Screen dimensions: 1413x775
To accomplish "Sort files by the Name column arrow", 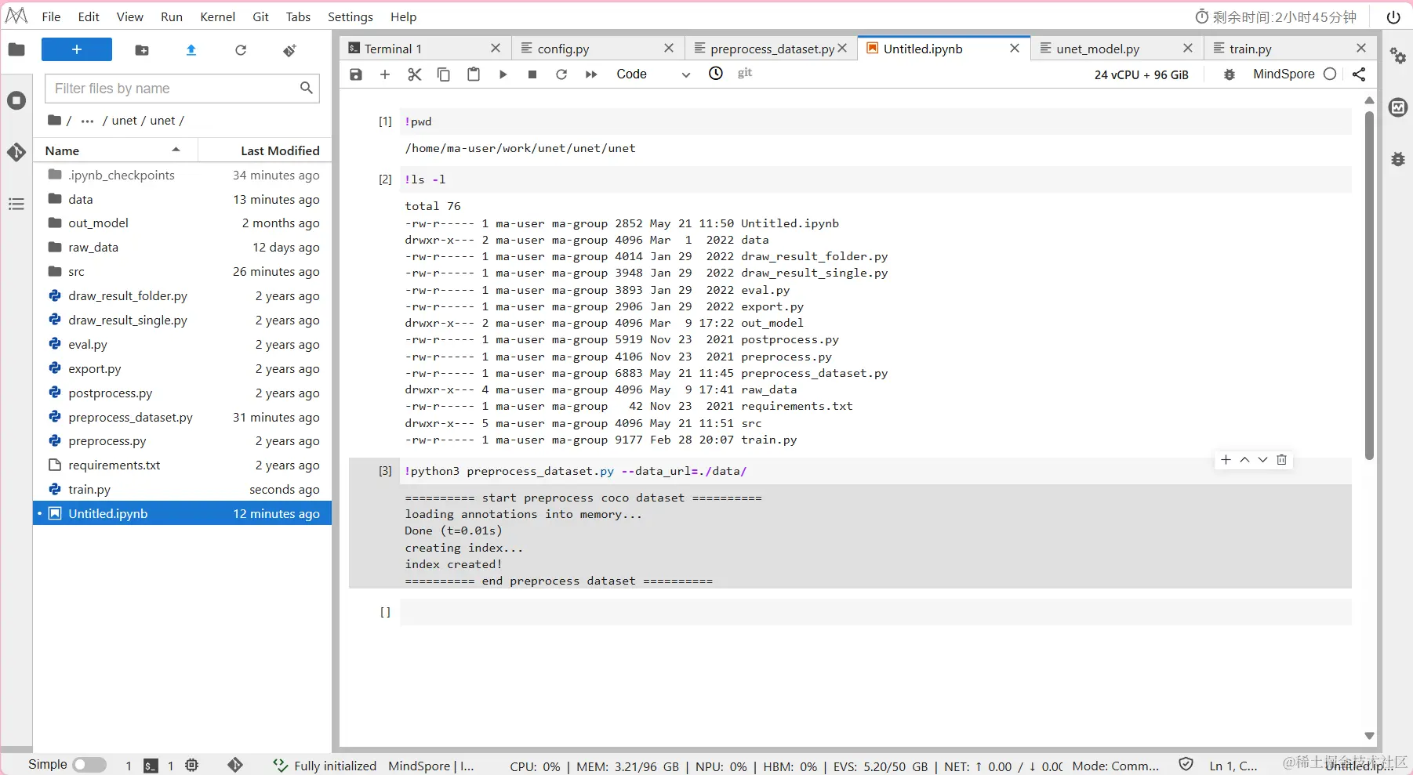I will [x=176, y=150].
